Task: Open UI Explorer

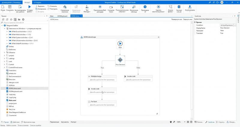Action: pyautogui.click(x=145, y=9)
